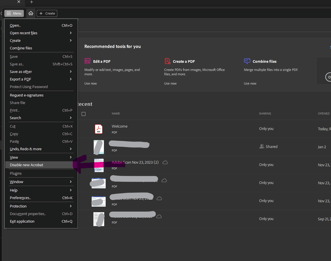Choose Exit application from the menu
This screenshot has height=261, width=331.
[41, 222]
